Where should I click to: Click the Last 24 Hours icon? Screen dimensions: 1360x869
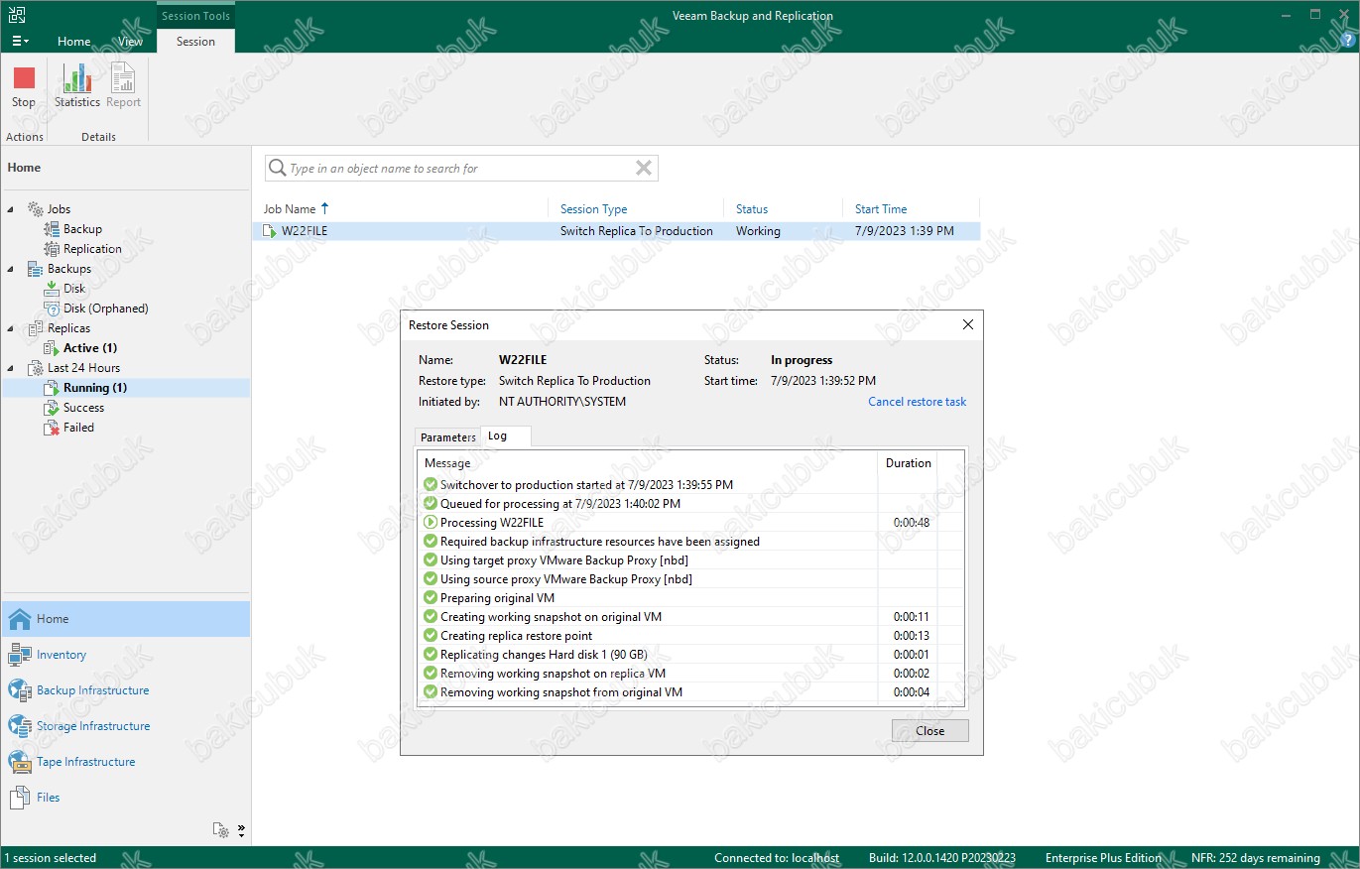pos(36,368)
